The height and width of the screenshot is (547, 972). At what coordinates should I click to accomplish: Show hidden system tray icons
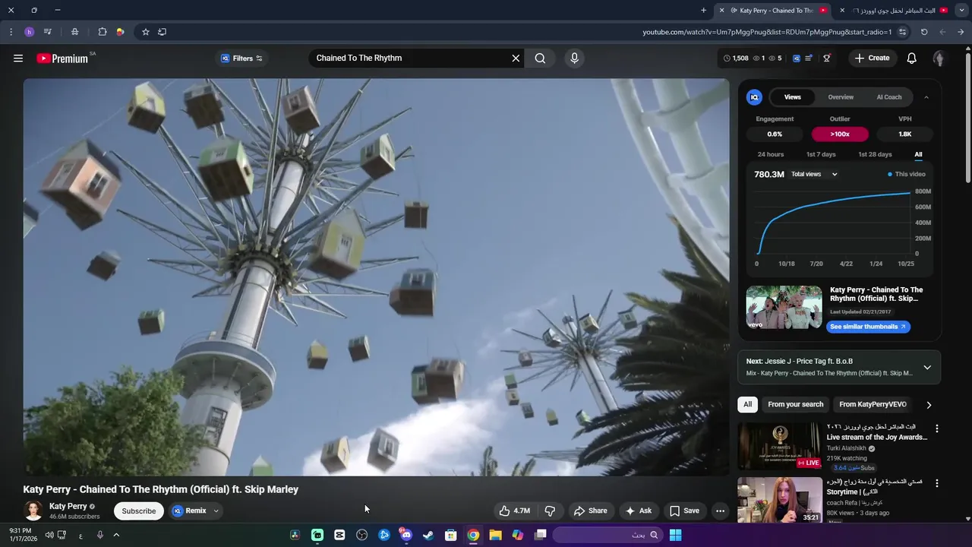116,535
